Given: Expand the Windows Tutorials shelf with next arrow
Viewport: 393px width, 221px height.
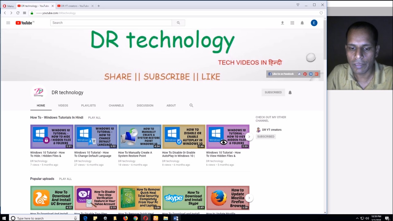Looking at the screenshot, I should coord(249,137).
